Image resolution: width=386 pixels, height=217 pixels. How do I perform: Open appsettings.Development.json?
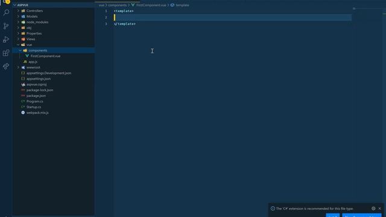coord(49,73)
